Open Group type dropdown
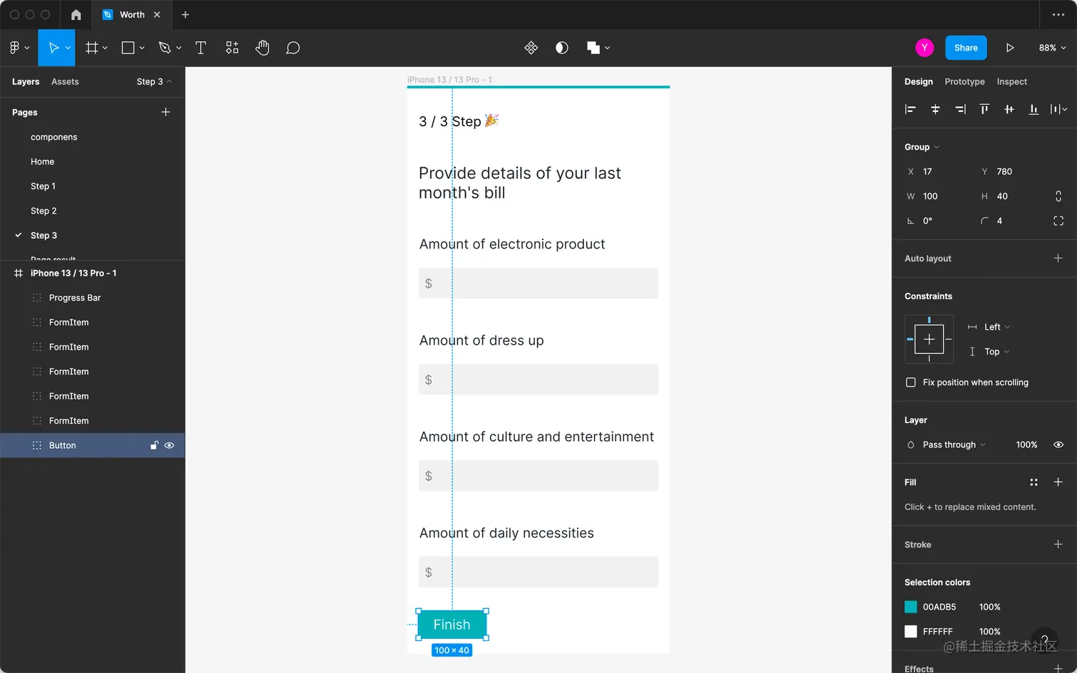This screenshot has height=673, width=1077. pos(922,147)
